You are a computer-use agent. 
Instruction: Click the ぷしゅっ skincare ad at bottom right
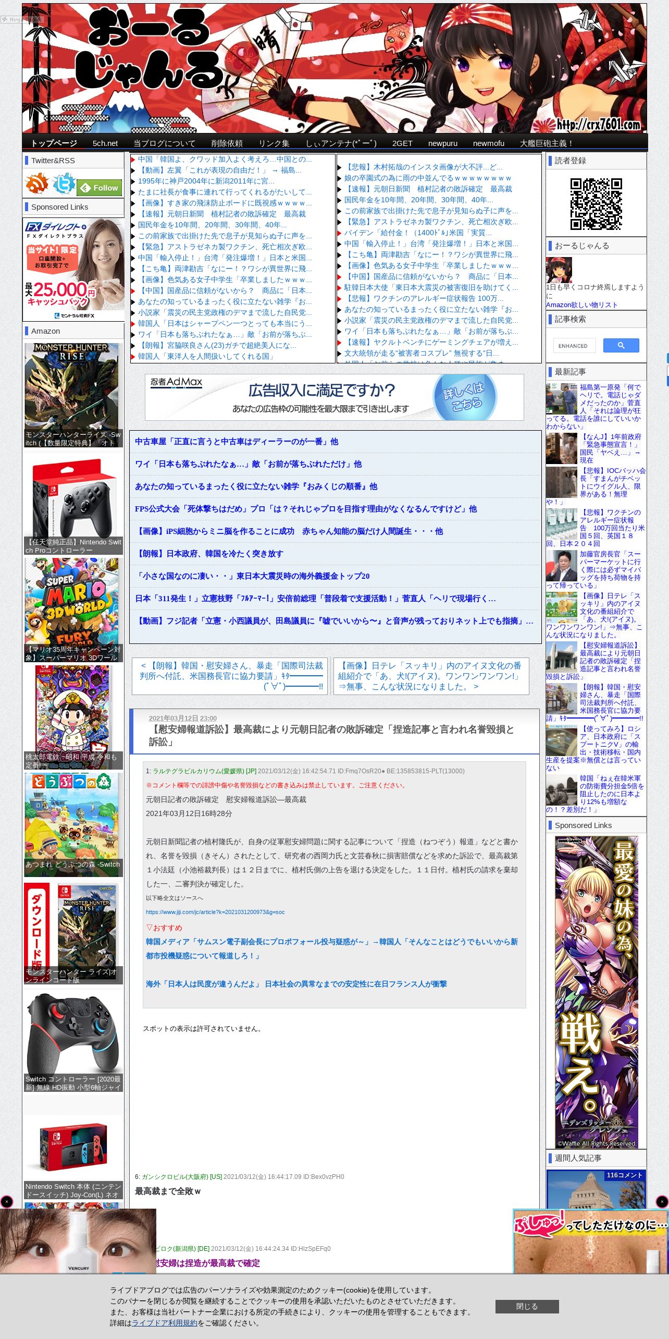(x=591, y=1241)
